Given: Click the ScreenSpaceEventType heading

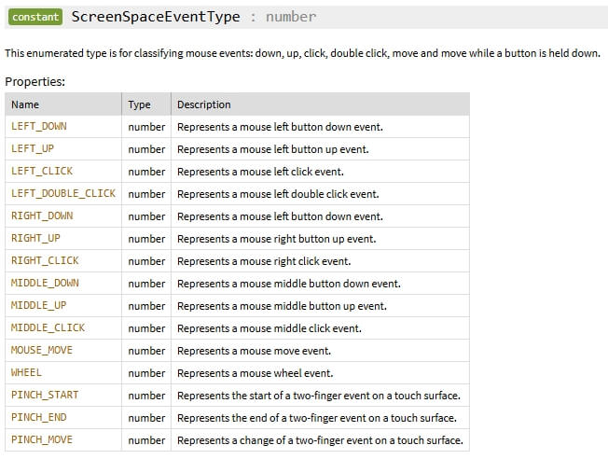Looking at the screenshot, I should point(156,17).
